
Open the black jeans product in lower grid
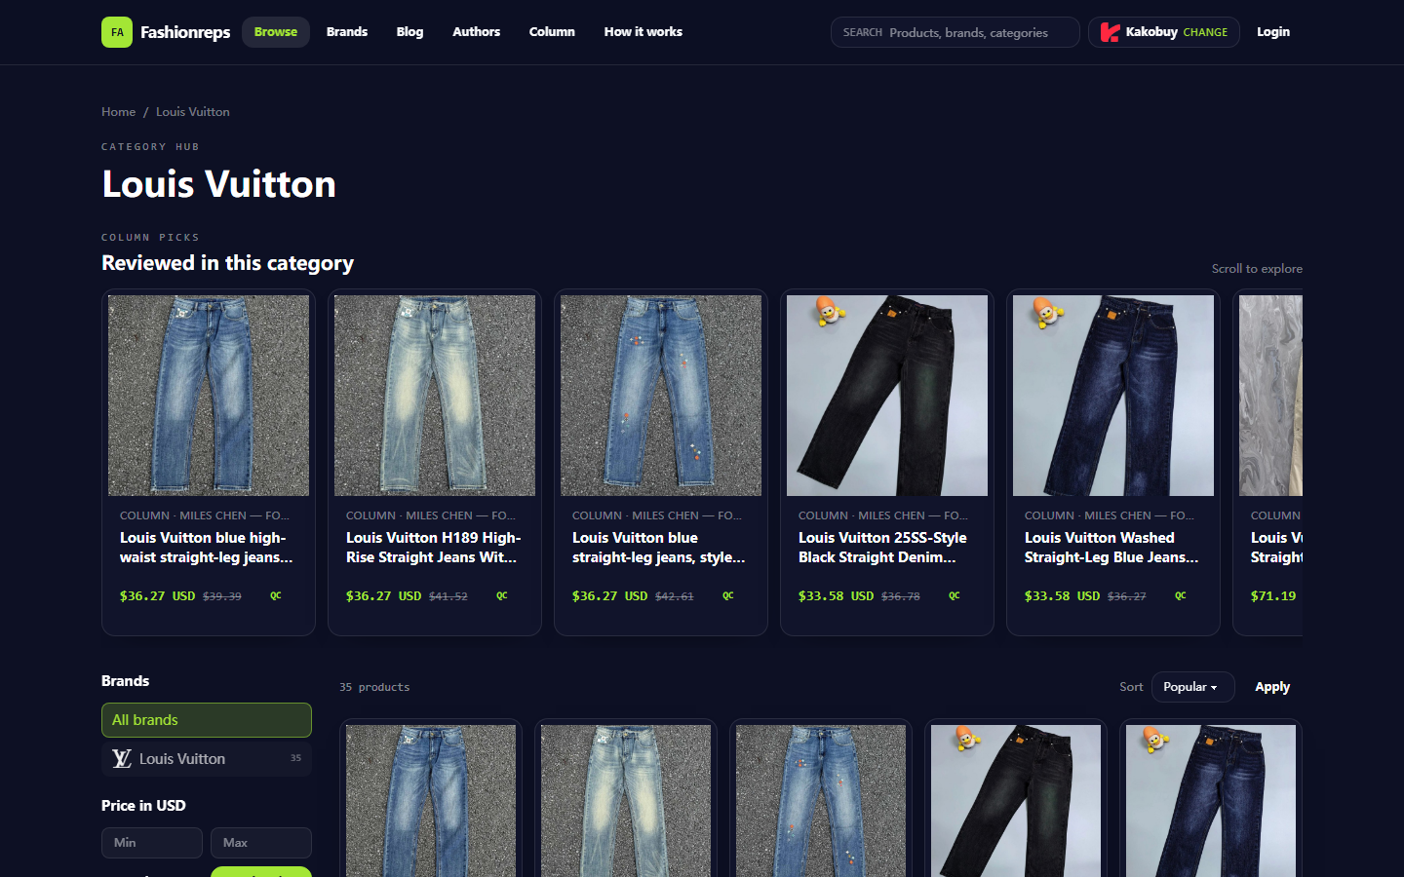point(1016,801)
